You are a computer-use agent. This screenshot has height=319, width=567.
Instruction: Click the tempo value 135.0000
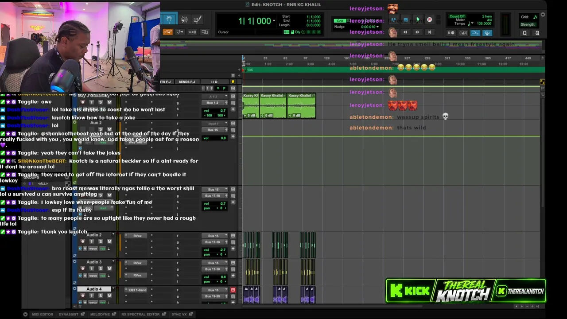pos(484,23)
